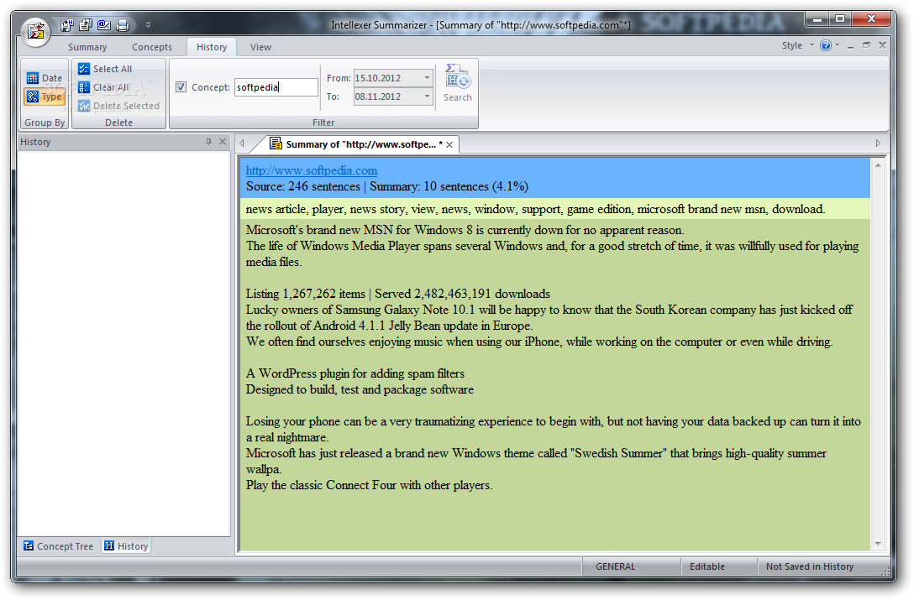Click the export document quick access icon
Image resolution: width=914 pixels, height=600 pixels.
[86, 25]
